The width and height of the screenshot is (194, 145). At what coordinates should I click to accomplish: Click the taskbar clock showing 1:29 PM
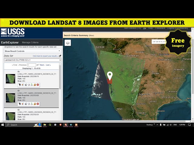(182, 125)
